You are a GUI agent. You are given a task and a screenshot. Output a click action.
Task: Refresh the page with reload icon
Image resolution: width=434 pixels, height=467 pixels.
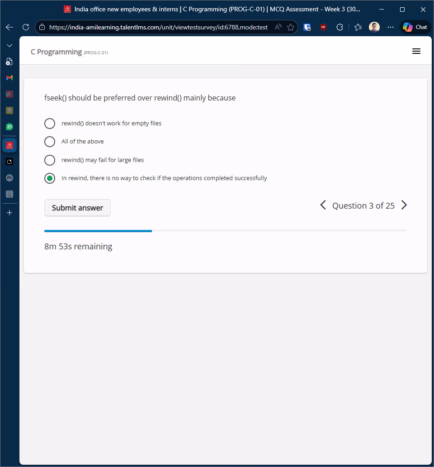pyautogui.click(x=26, y=27)
